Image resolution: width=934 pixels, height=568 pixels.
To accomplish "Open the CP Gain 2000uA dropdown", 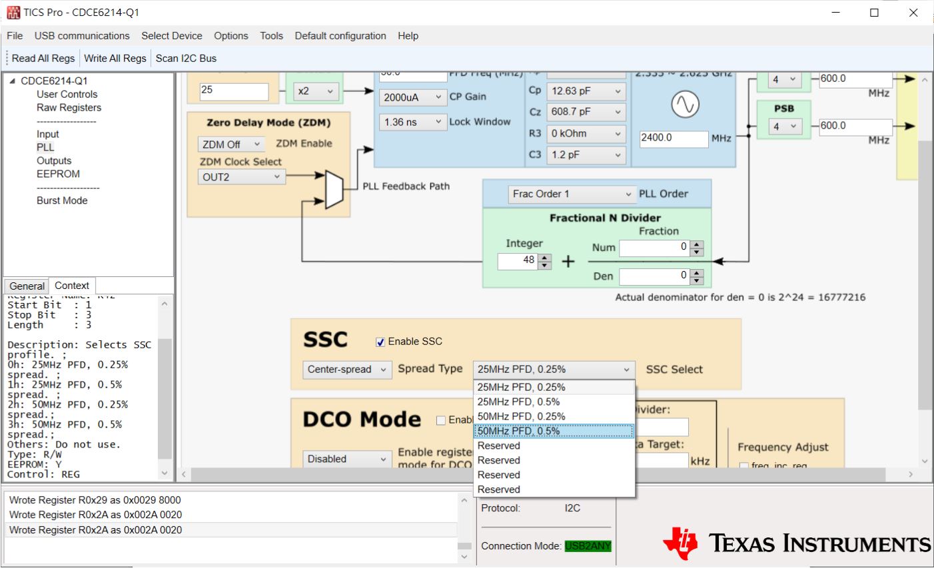I will pyautogui.click(x=413, y=97).
